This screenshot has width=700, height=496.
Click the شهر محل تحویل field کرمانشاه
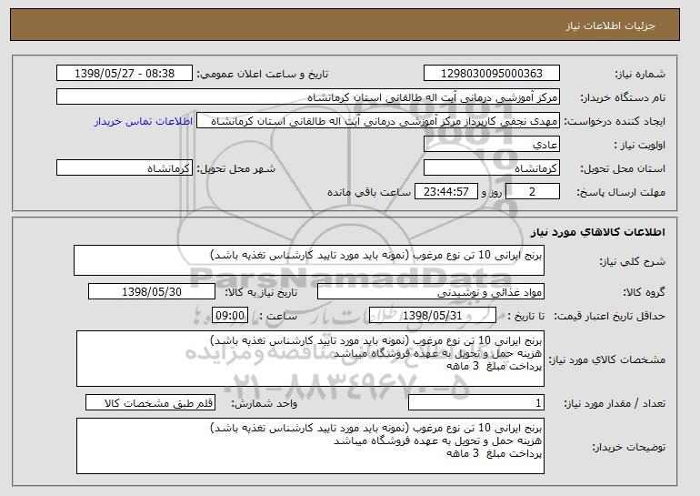coord(125,168)
